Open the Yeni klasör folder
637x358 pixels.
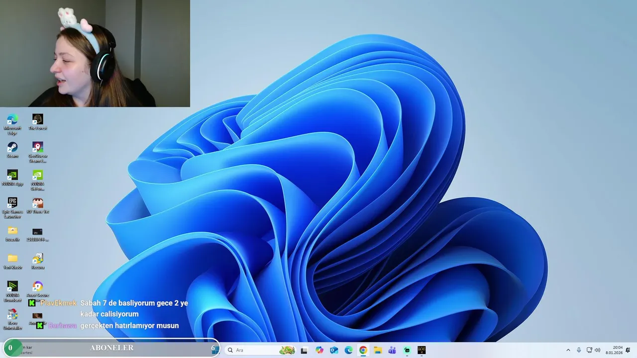pyautogui.click(x=12, y=261)
